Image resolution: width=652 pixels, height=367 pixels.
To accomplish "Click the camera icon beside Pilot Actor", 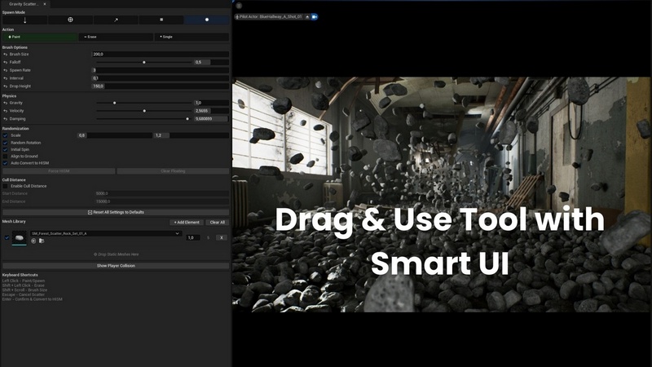I will (315, 16).
